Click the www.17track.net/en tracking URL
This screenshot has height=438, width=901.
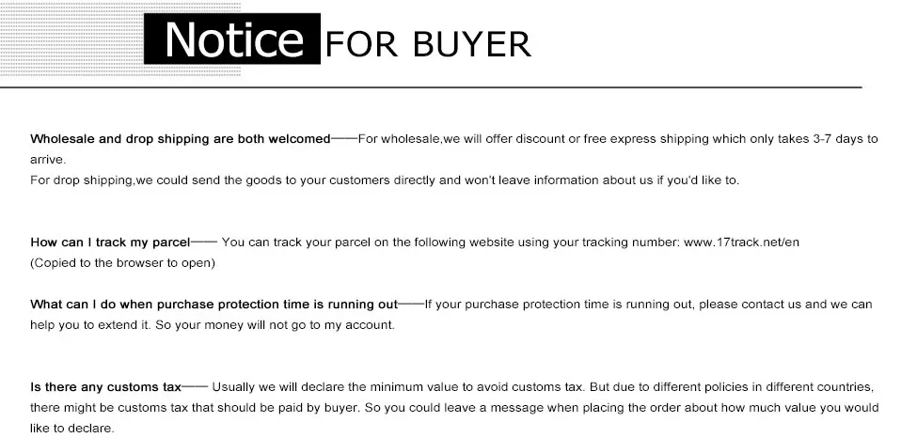click(x=741, y=242)
